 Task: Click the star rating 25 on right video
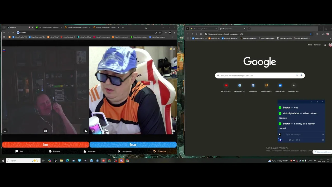[172, 49]
